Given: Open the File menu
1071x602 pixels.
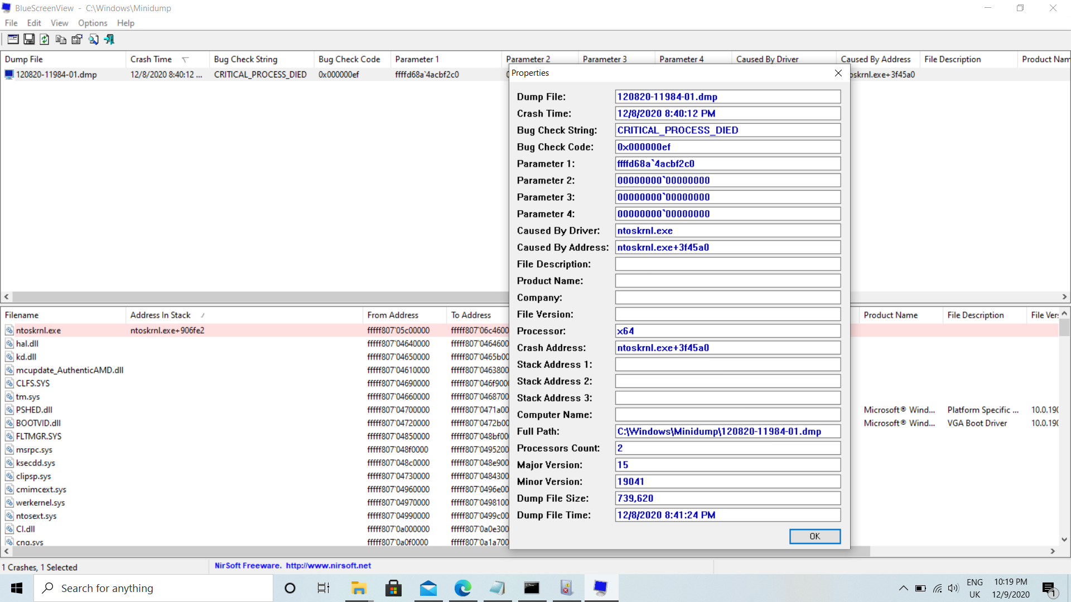Looking at the screenshot, I should pyautogui.click(x=11, y=23).
